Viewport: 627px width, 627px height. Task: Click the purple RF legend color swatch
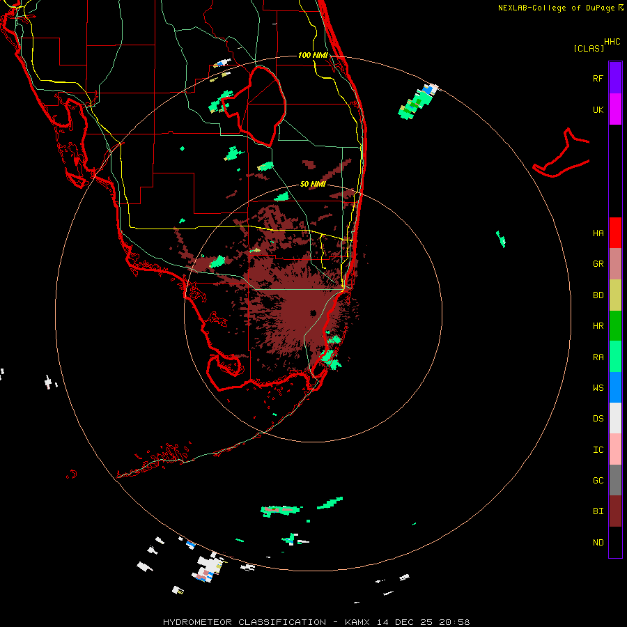(x=615, y=77)
